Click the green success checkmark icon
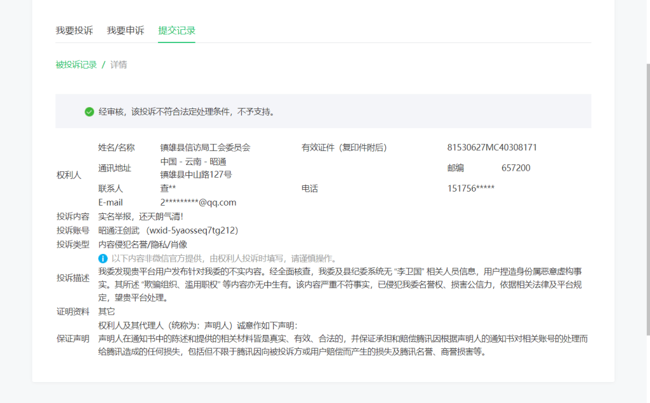 [x=87, y=111]
